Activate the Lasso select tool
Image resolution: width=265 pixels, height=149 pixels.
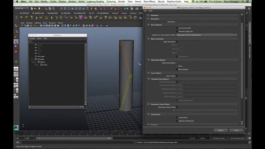point(16,31)
